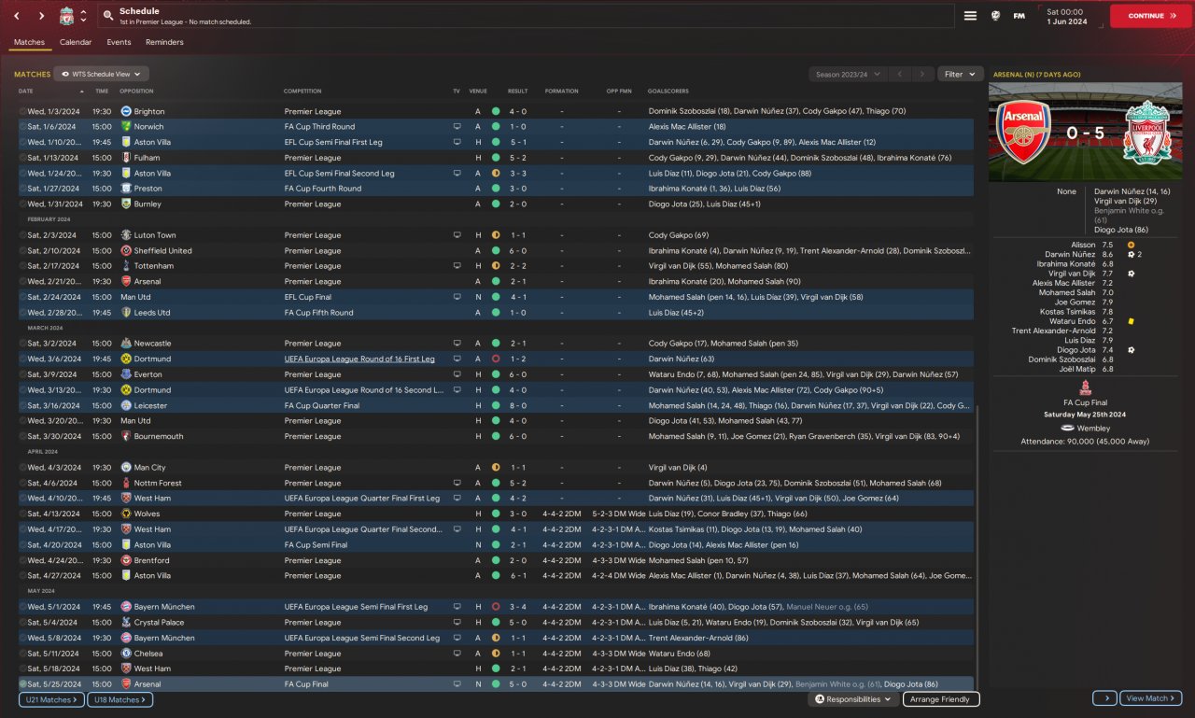
Task: Expand the Filter dropdown
Action: point(960,74)
